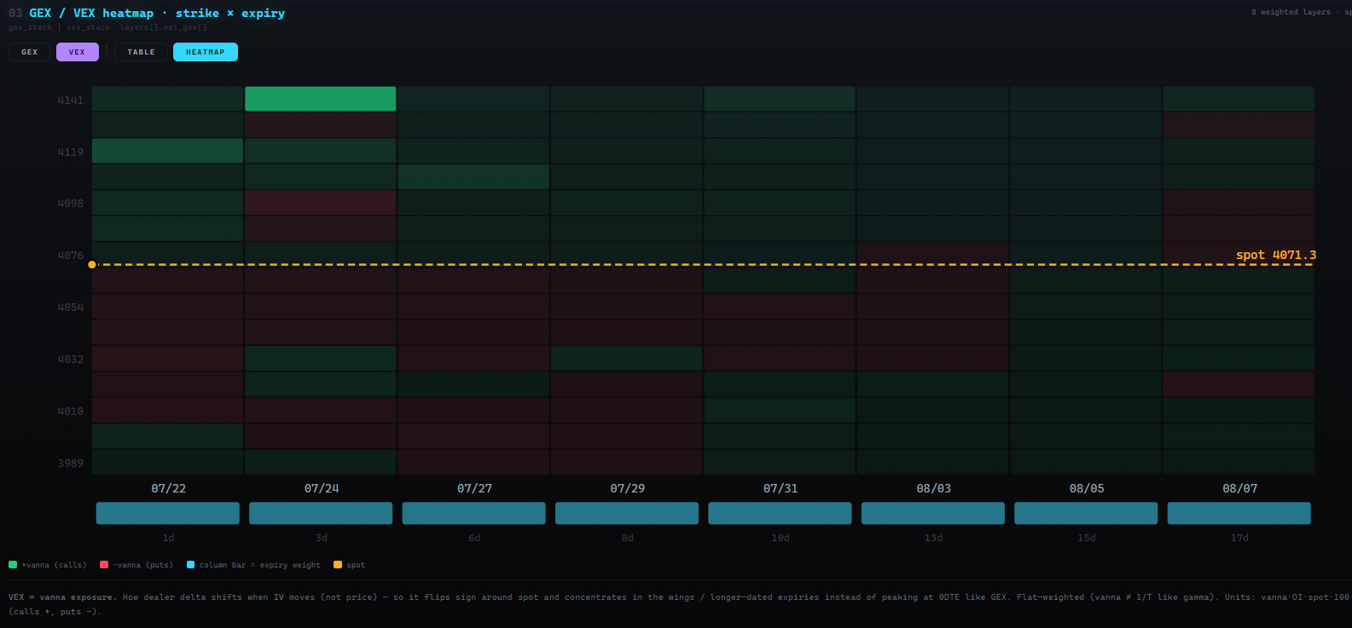Click the 07/24 expiry weight bar

[321, 513]
